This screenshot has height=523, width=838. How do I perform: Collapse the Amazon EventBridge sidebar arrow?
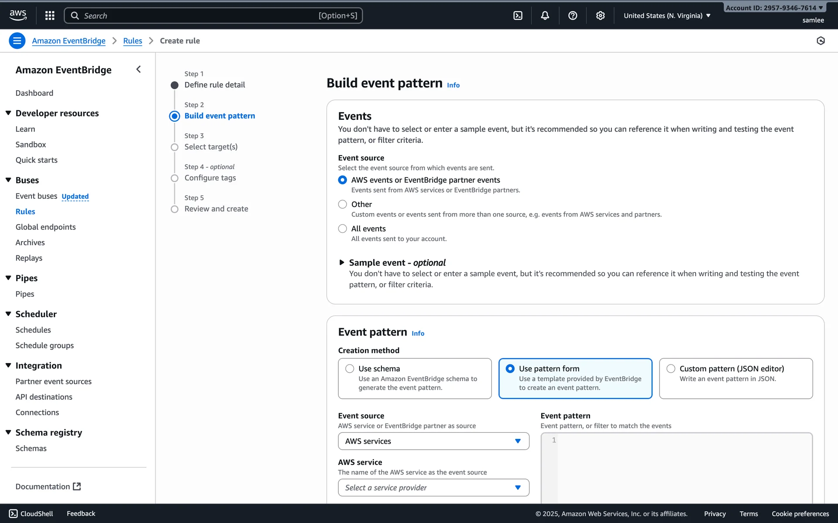[x=138, y=69]
